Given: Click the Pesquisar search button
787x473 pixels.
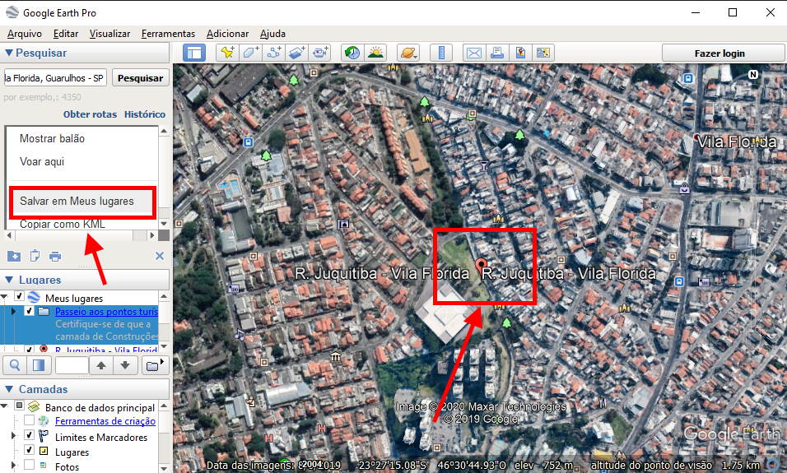Looking at the screenshot, I should [x=141, y=78].
